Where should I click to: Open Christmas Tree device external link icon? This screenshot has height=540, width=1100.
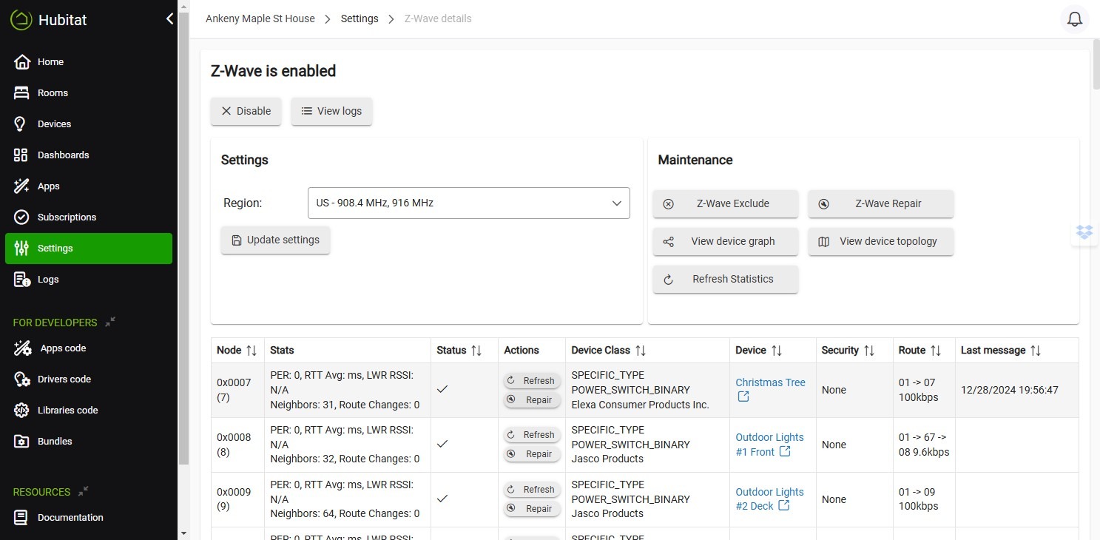(x=743, y=397)
